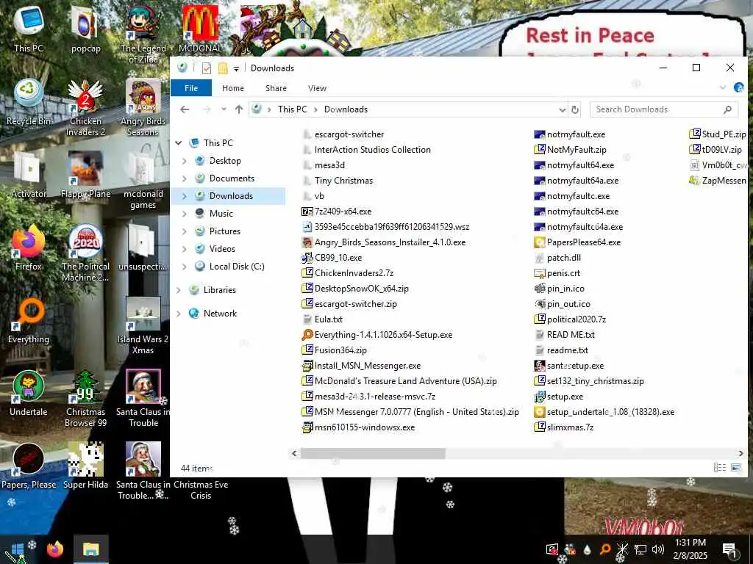Click the Windows Start button

tap(18, 549)
